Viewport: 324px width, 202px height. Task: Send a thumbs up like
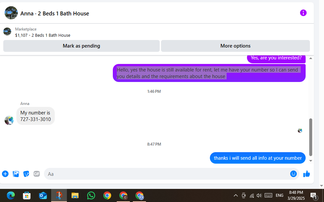[x=307, y=174]
